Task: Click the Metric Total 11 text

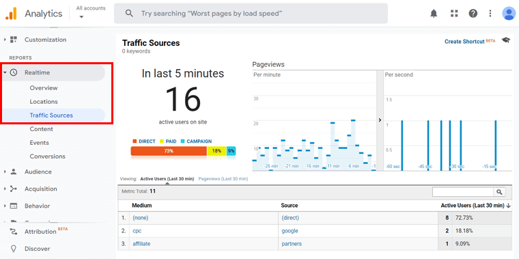Action: pos(139,191)
